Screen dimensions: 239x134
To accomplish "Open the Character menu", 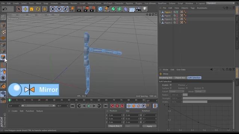I will click(x=119, y=3).
